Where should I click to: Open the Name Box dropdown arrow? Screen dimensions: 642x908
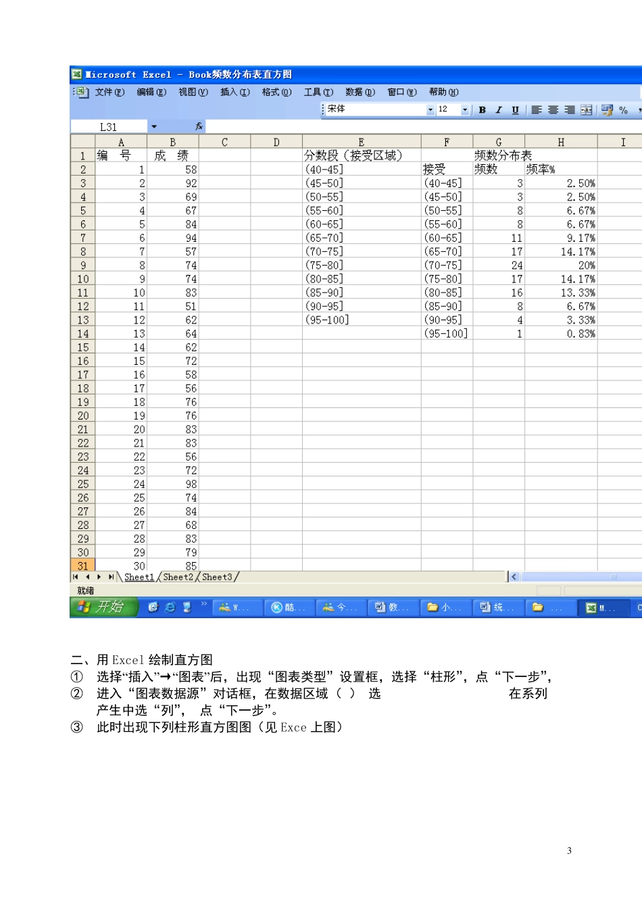click(x=154, y=126)
